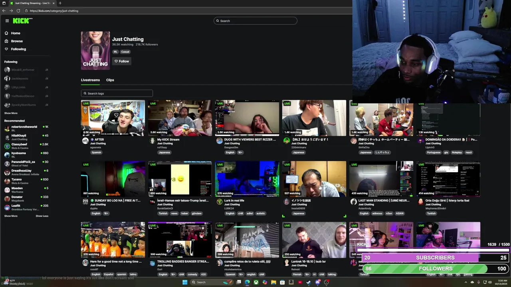
Task: Click 220ninimaru channel avatar
Action: point(286,141)
